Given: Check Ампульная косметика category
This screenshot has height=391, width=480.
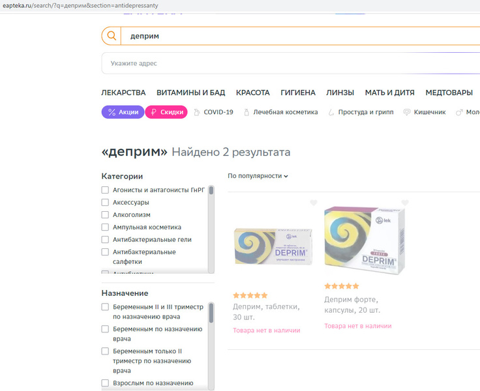Looking at the screenshot, I should point(105,227).
